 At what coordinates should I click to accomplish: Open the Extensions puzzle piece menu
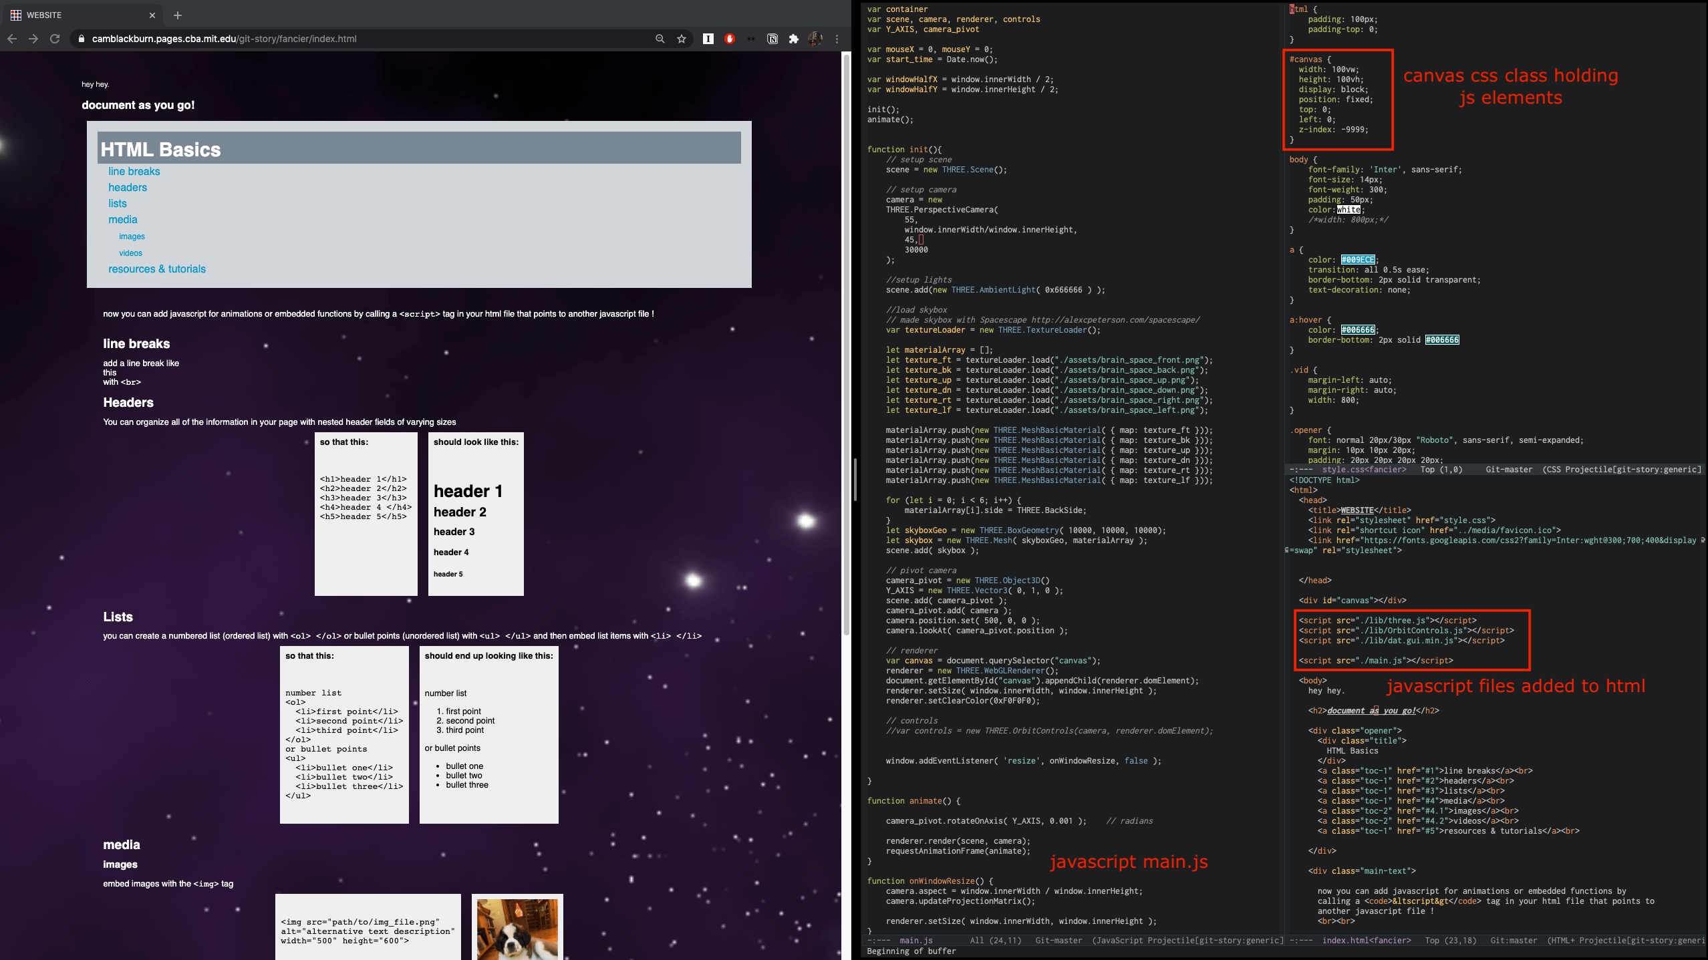[x=794, y=39]
